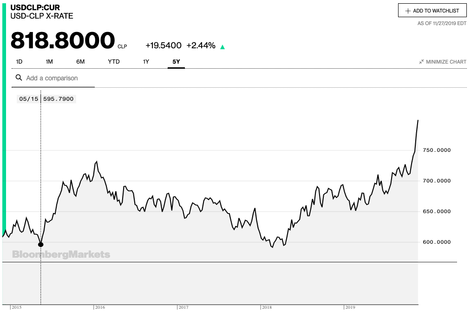Click the 2019 x-axis year label
The width and height of the screenshot is (471, 312).
pos(350,307)
